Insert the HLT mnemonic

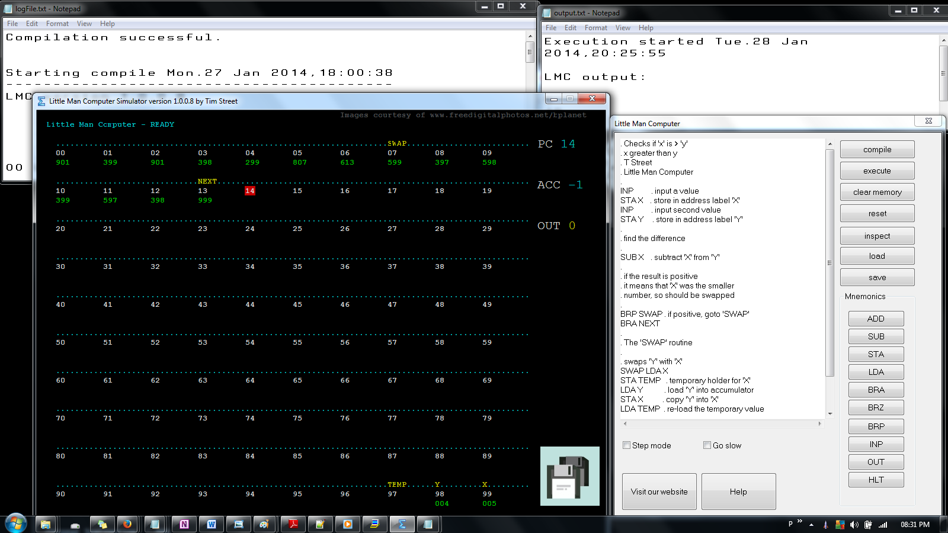[876, 480]
